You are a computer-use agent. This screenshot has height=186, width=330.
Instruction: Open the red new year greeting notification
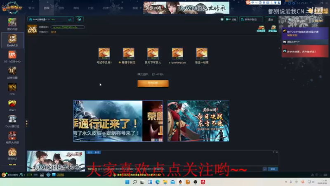[x=305, y=51]
